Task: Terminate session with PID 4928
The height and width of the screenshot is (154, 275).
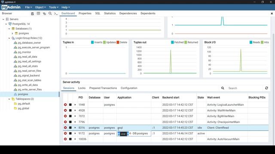Action: pyautogui.click(x=65, y=110)
